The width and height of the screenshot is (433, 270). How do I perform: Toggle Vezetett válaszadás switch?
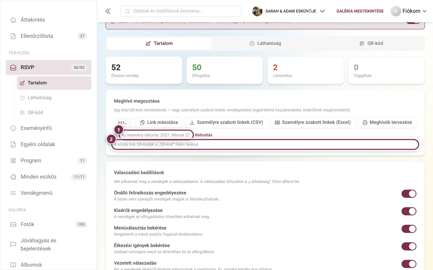point(409,264)
